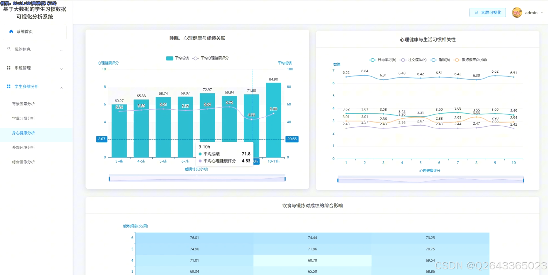
Task: Click heatmap cell valued 73.25
Action: (430, 238)
